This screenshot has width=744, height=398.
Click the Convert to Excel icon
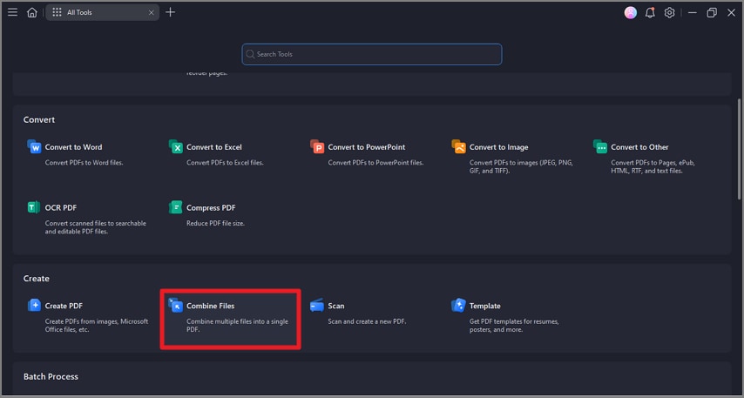pyautogui.click(x=175, y=147)
